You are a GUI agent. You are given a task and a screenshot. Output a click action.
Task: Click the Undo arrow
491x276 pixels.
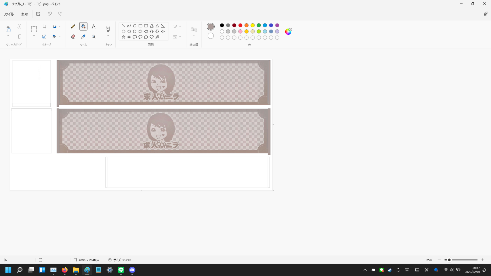pos(49,14)
